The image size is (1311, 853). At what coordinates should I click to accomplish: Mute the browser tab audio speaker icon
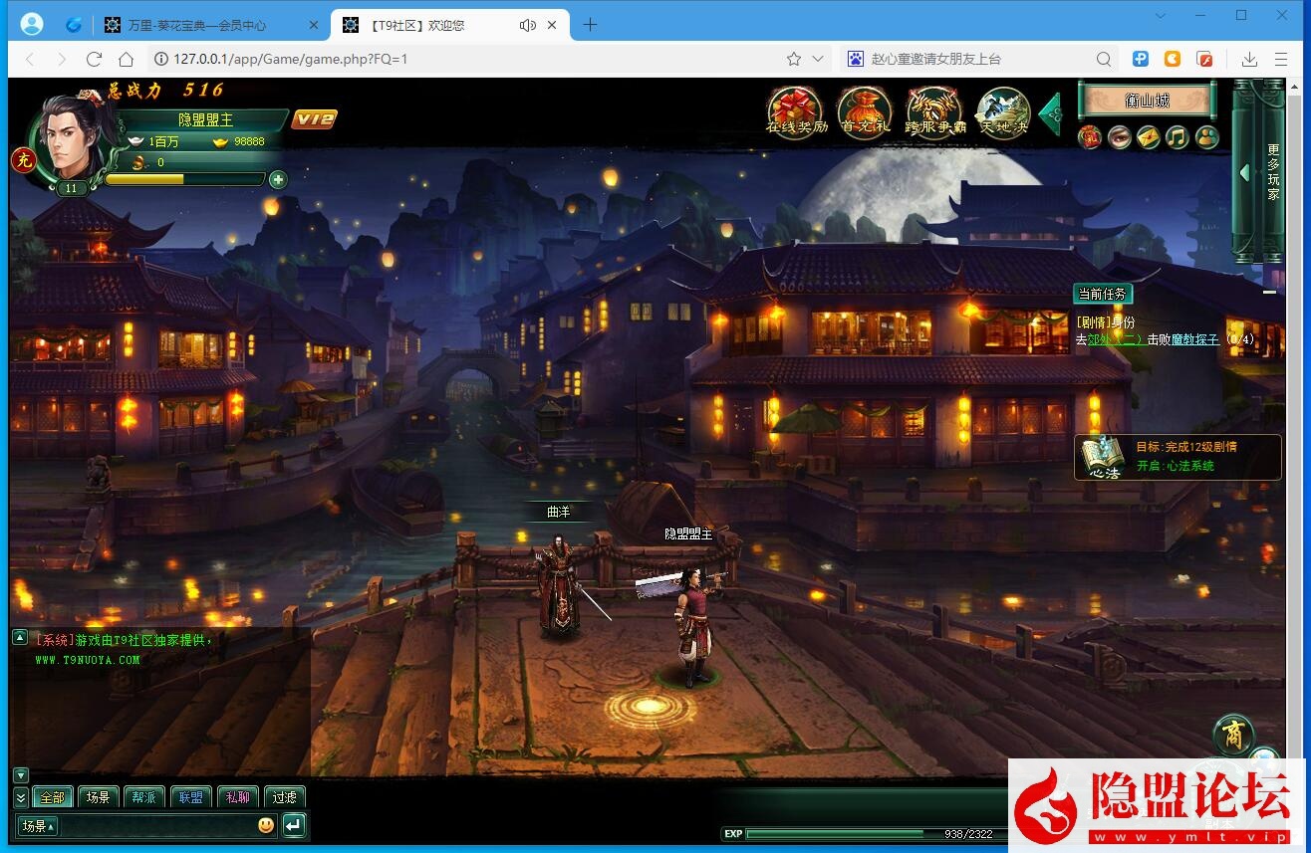coord(528,25)
